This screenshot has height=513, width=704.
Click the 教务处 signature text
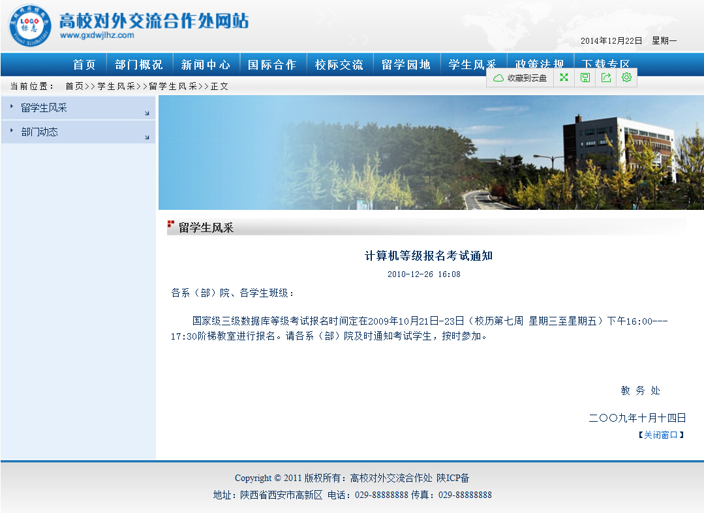(641, 390)
